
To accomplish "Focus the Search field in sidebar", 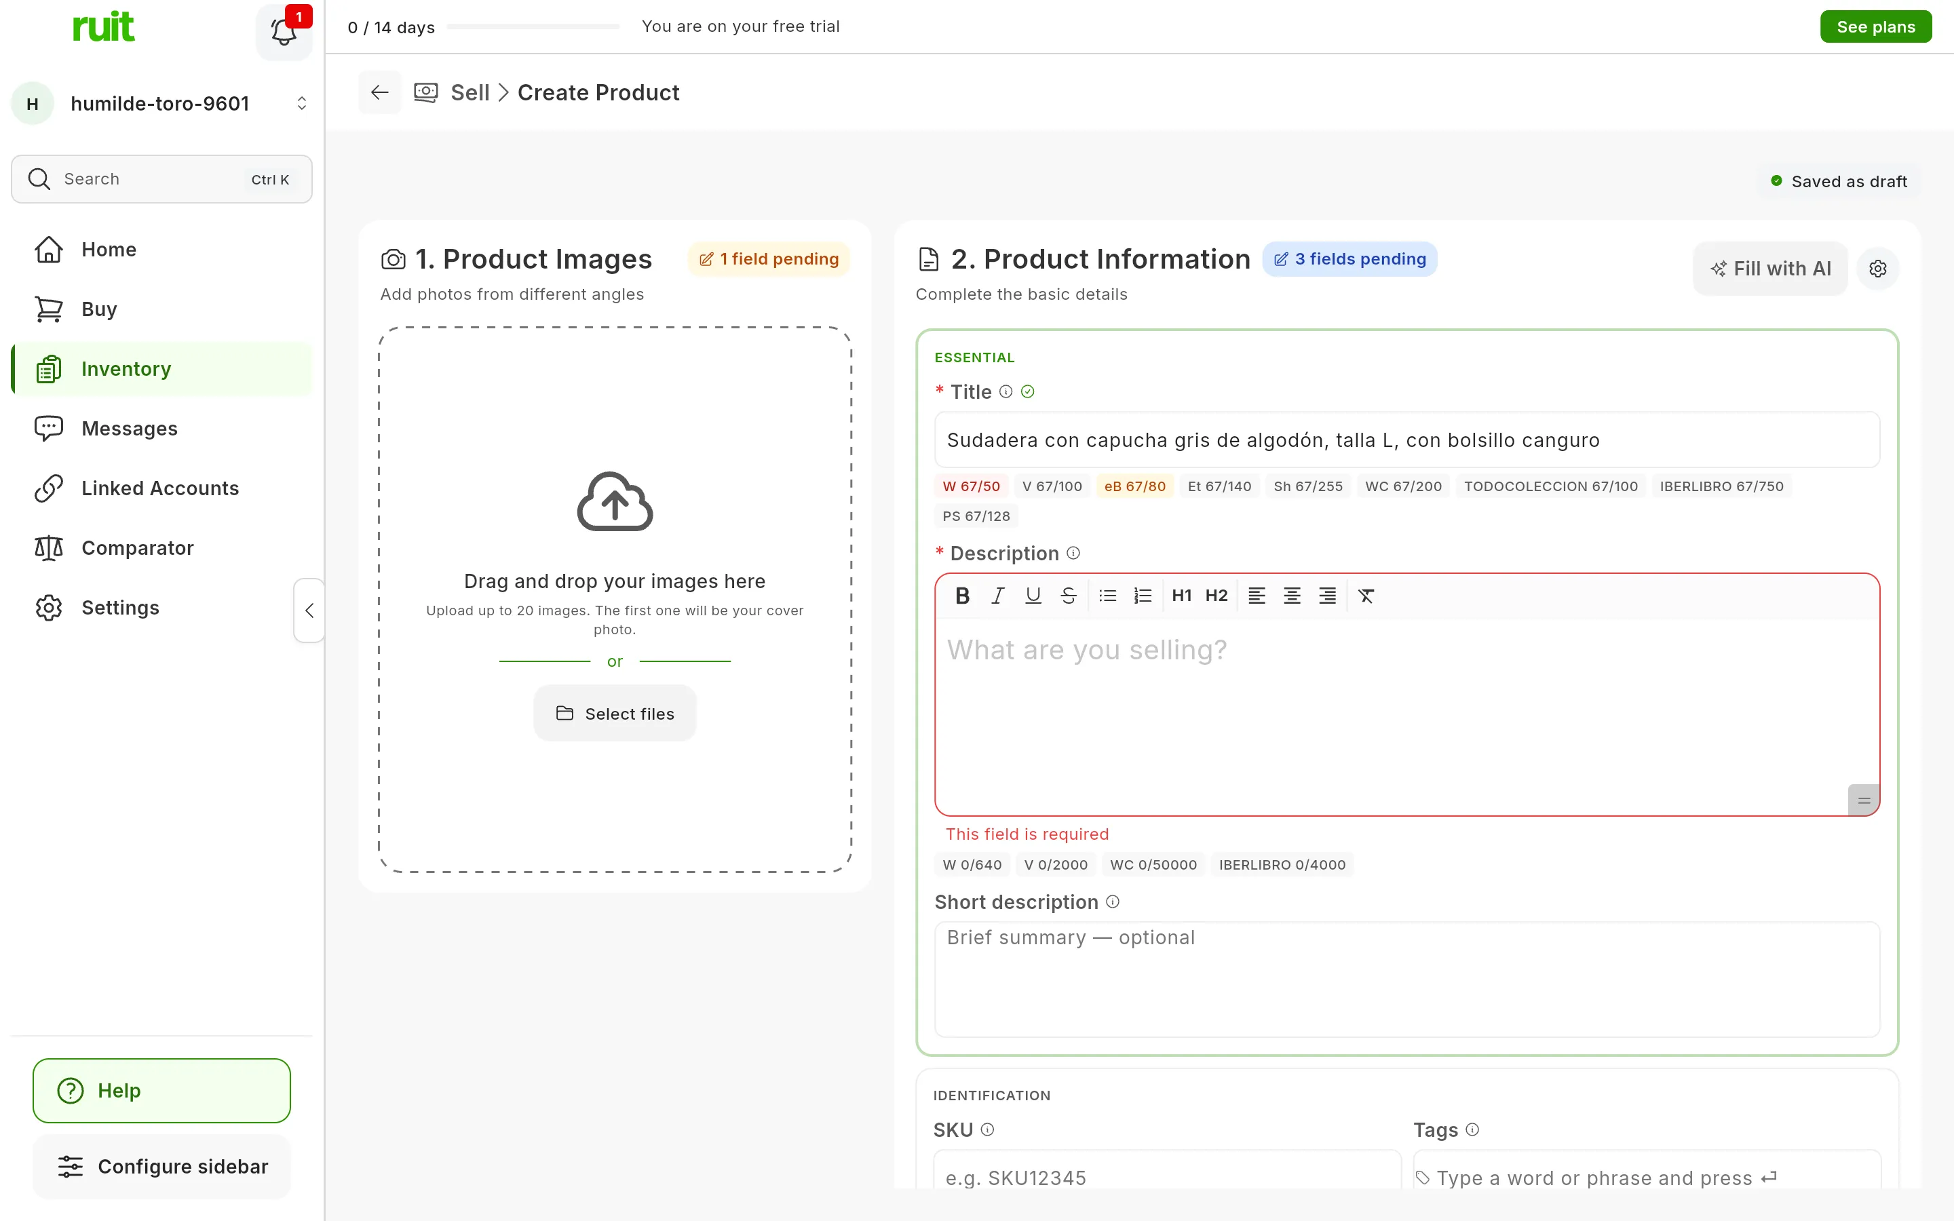I will pos(161,179).
